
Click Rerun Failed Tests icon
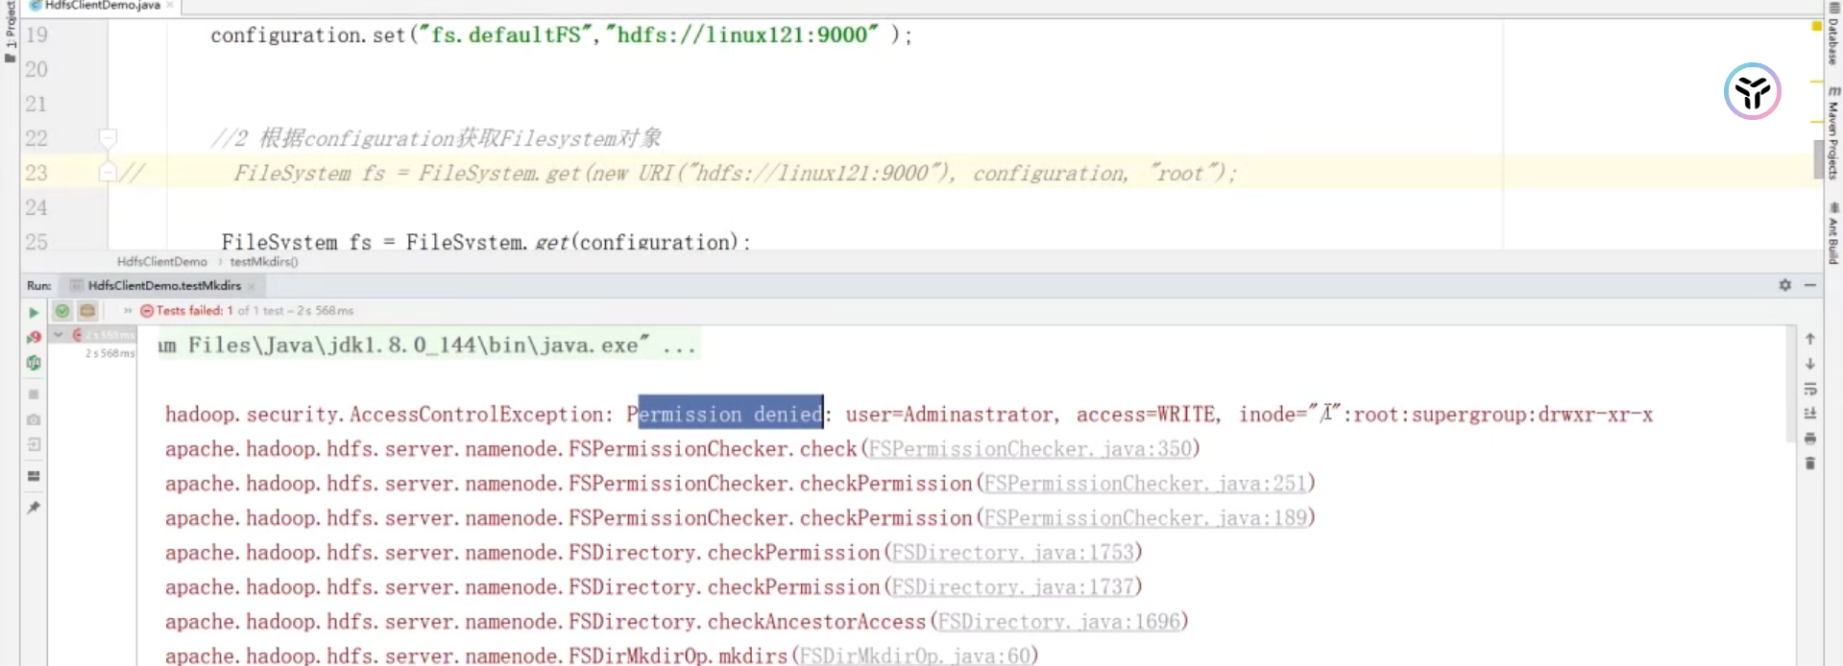point(34,338)
